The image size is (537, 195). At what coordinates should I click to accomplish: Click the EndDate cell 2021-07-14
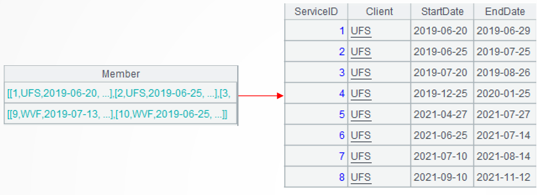point(503,135)
